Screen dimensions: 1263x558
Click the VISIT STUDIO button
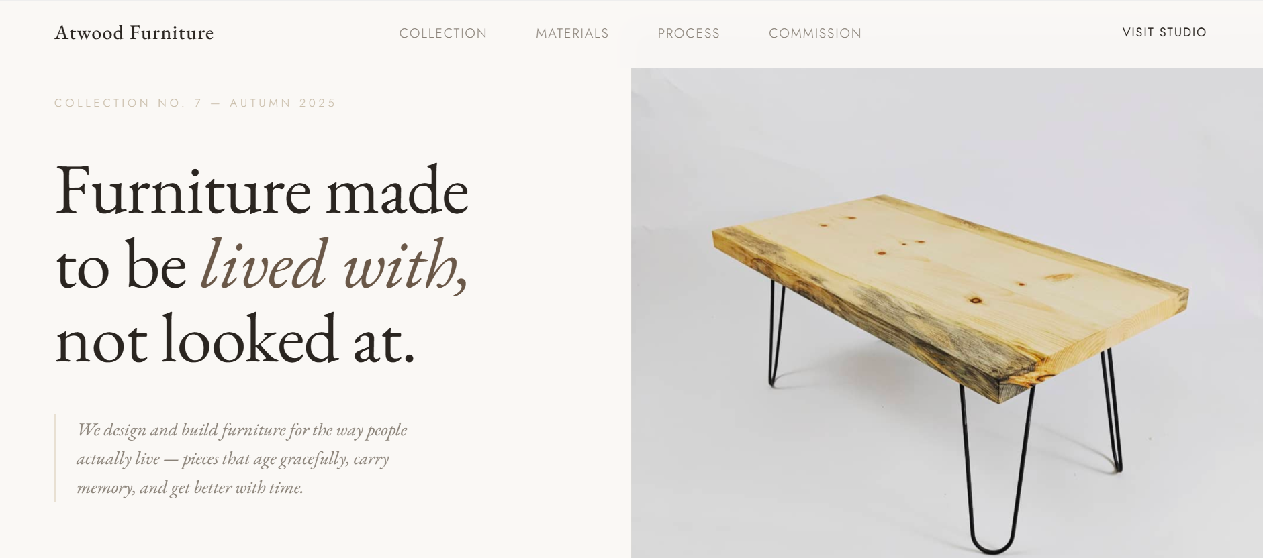tap(1164, 32)
